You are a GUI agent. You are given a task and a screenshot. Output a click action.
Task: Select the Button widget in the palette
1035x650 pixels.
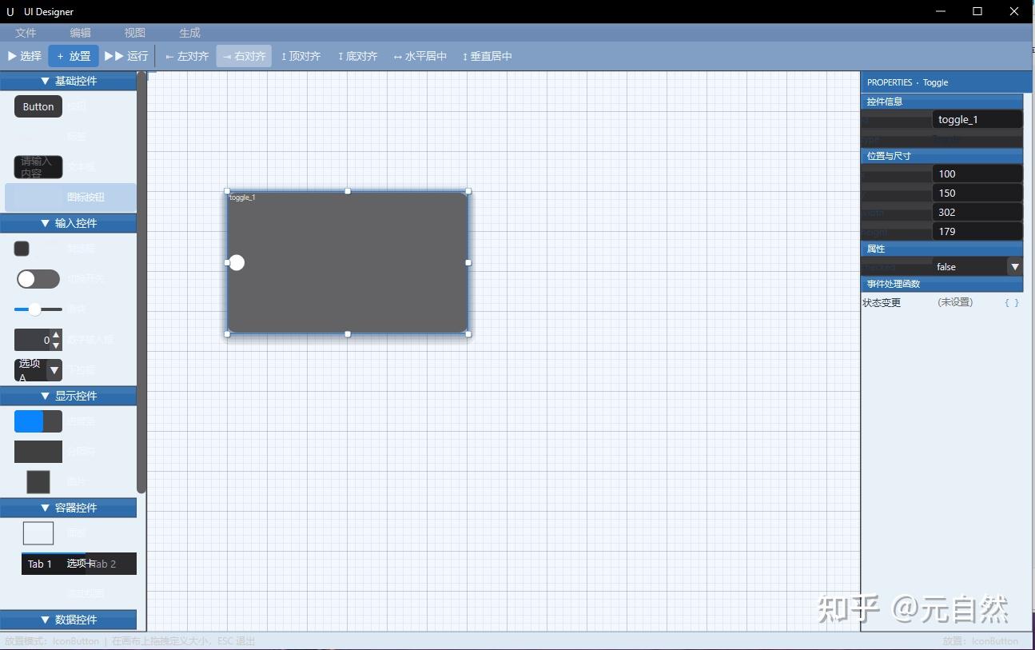coord(38,106)
